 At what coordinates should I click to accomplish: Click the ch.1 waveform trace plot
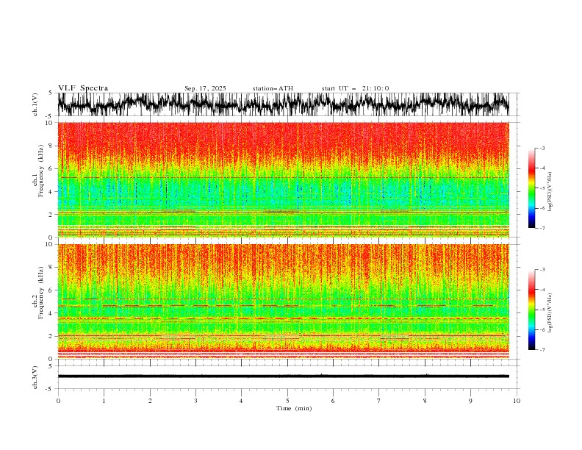click(284, 104)
